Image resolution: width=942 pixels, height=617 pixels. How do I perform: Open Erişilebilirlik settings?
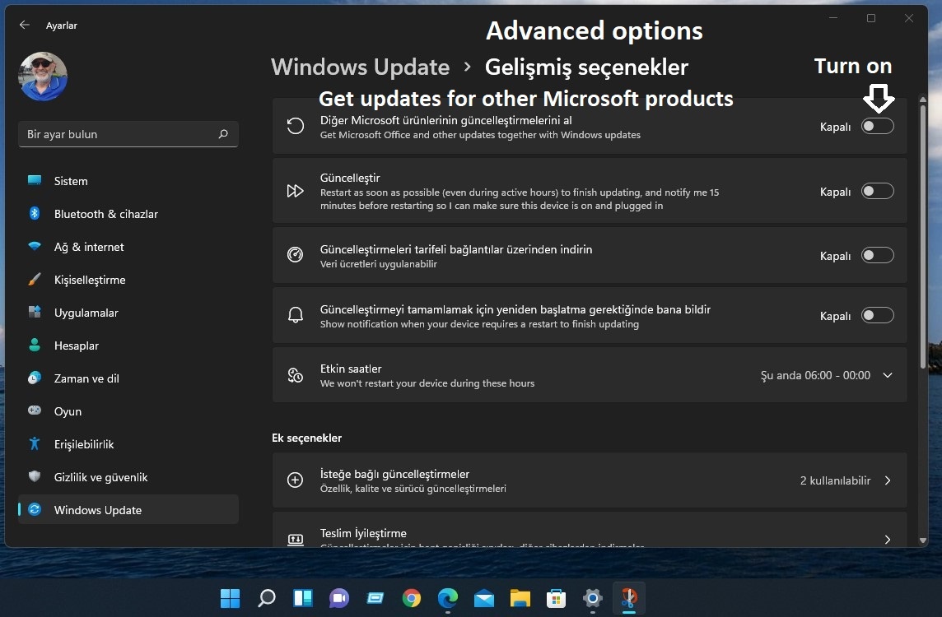coord(128,444)
